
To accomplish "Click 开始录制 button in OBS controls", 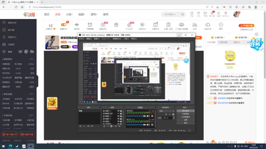I will tap(186, 114).
